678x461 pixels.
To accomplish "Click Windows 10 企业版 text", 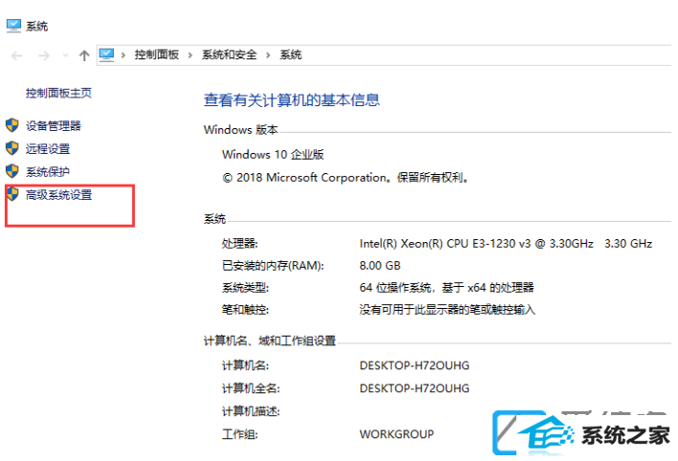I will (273, 154).
